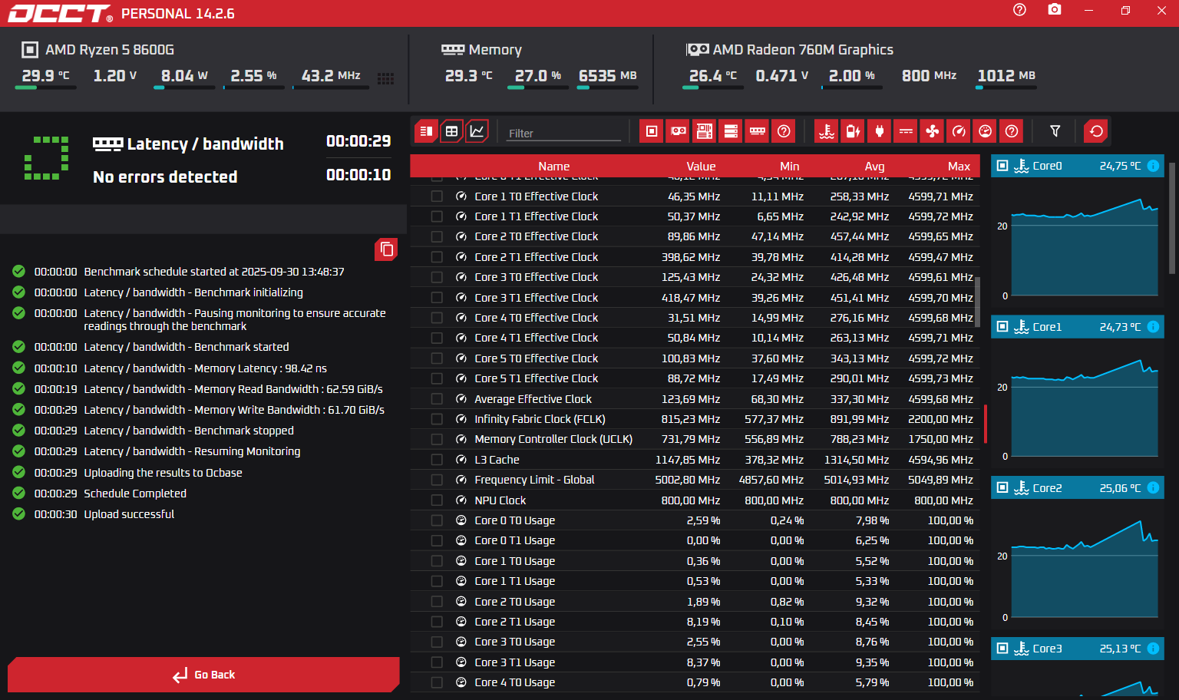Click the Core2 temperature graph header
1179x700 pixels.
coord(1077,488)
